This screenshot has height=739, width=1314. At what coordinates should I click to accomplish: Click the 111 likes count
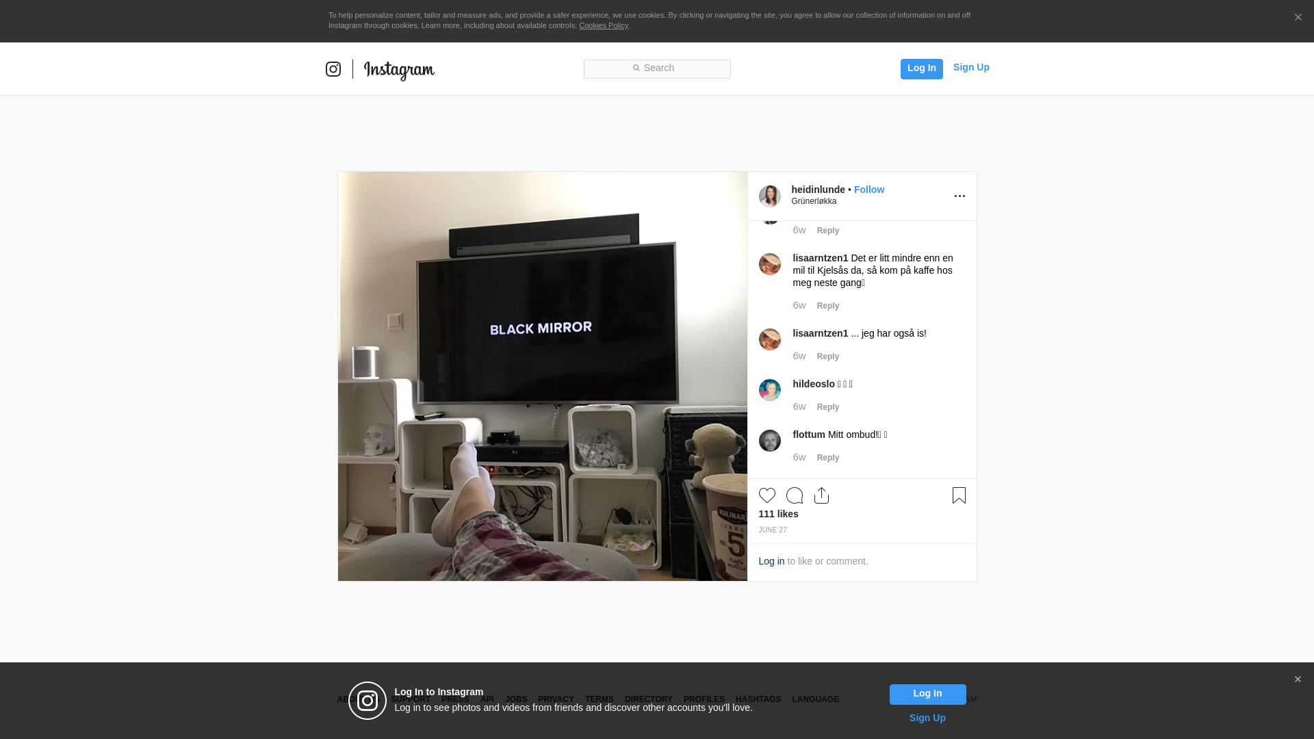click(x=778, y=514)
